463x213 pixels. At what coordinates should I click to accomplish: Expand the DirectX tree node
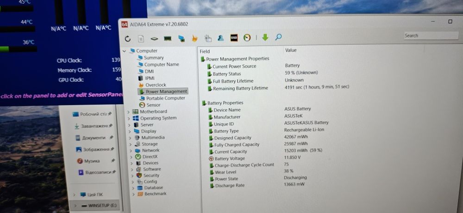(131, 157)
